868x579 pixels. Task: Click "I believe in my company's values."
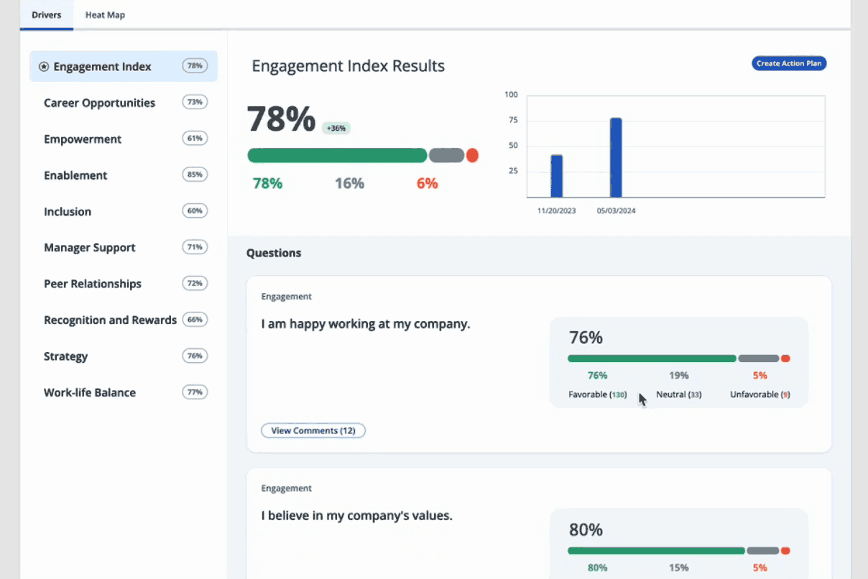point(356,516)
